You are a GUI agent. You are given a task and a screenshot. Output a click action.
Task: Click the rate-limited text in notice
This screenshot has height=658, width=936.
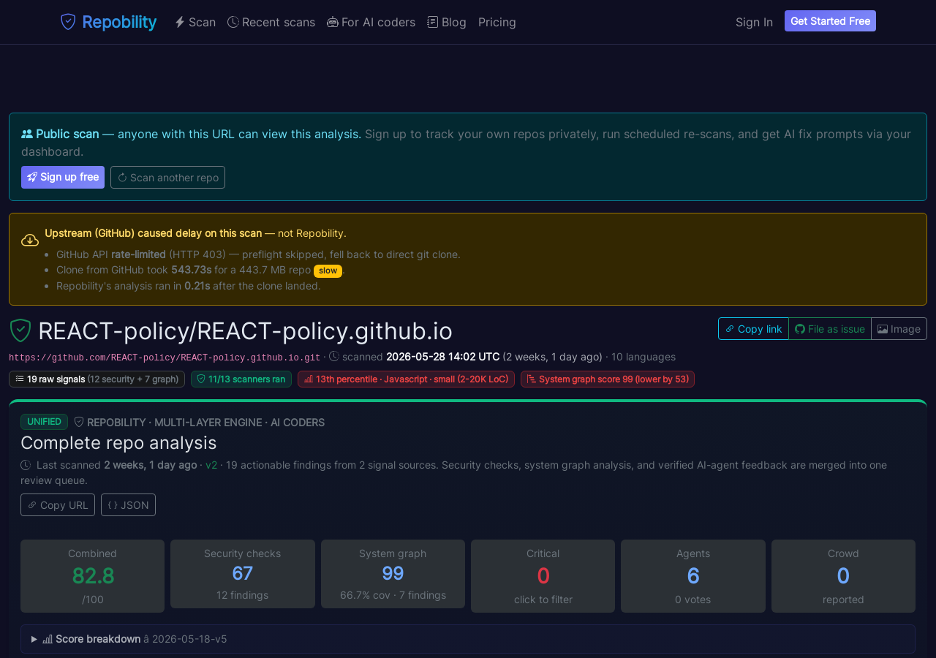pos(138,254)
